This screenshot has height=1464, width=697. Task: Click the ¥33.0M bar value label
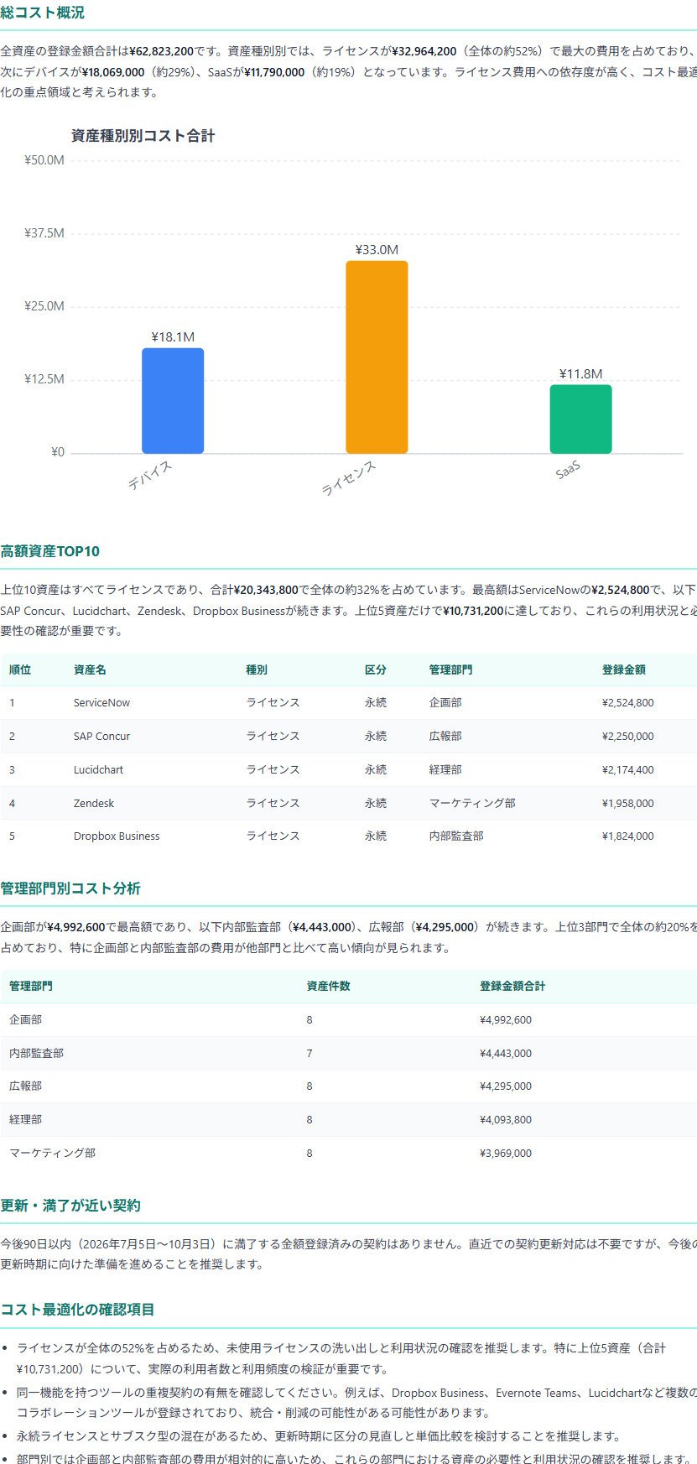tap(377, 250)
